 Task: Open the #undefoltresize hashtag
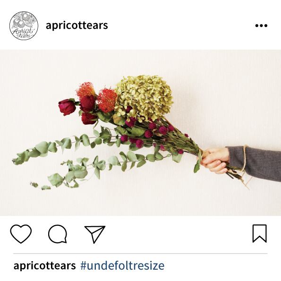point(122,265)
